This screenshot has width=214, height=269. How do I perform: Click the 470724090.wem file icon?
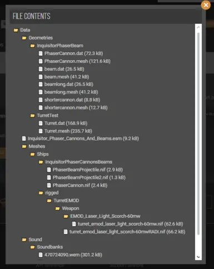coord(41,255)
